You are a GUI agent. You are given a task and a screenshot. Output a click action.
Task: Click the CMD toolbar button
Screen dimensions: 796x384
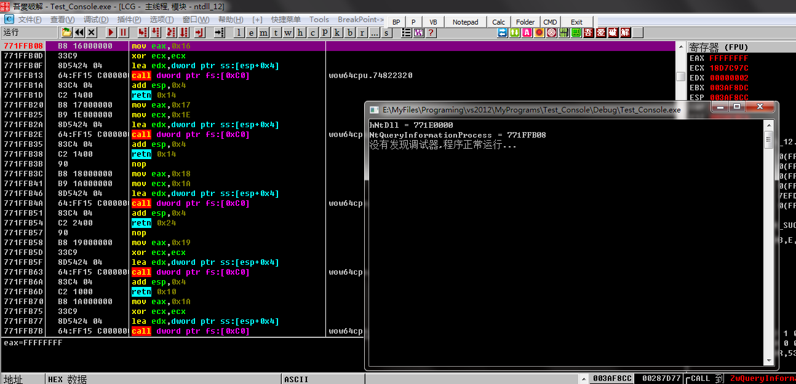click(550, 22)
